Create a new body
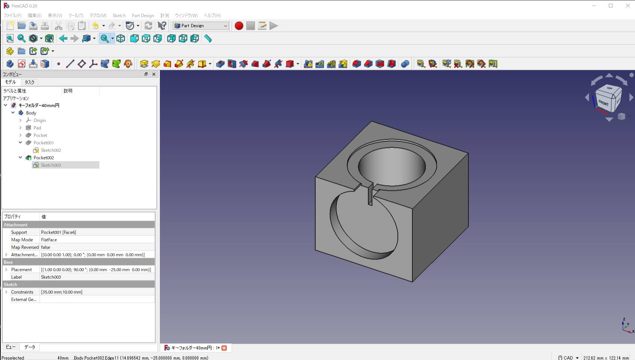 point(10,64)
